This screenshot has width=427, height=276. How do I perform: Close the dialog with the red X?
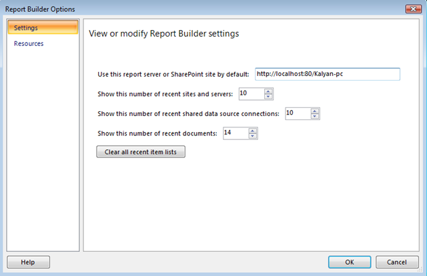point(414,9)
